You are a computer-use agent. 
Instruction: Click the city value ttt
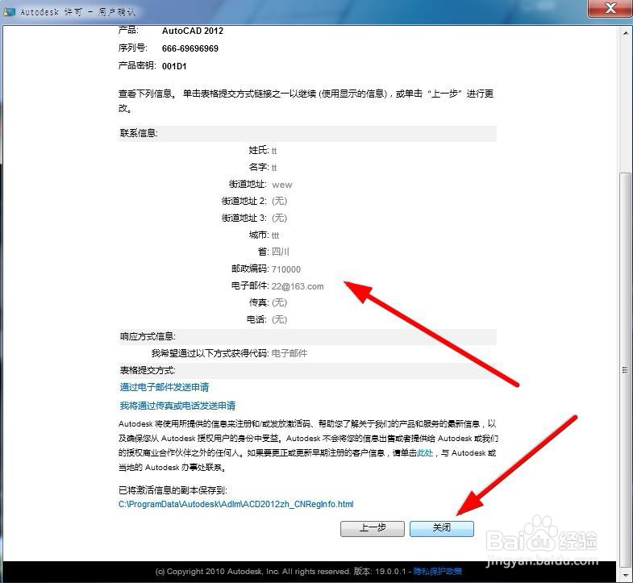(275, 235)
